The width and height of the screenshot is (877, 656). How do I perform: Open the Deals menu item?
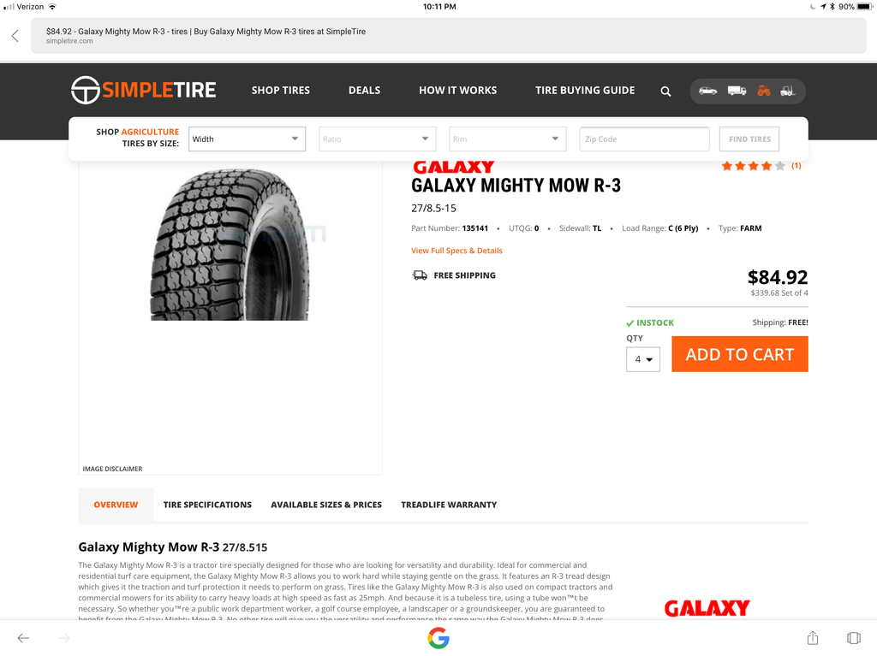click(x=364, y=90)
